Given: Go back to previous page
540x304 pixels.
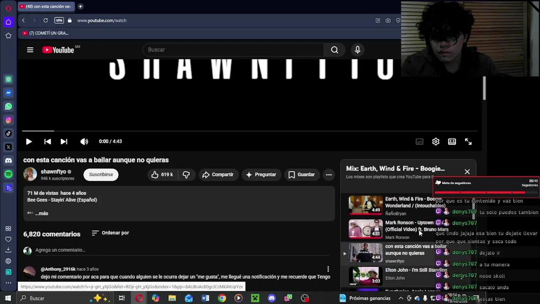Looking at the screenshot, I should (24, 20).
